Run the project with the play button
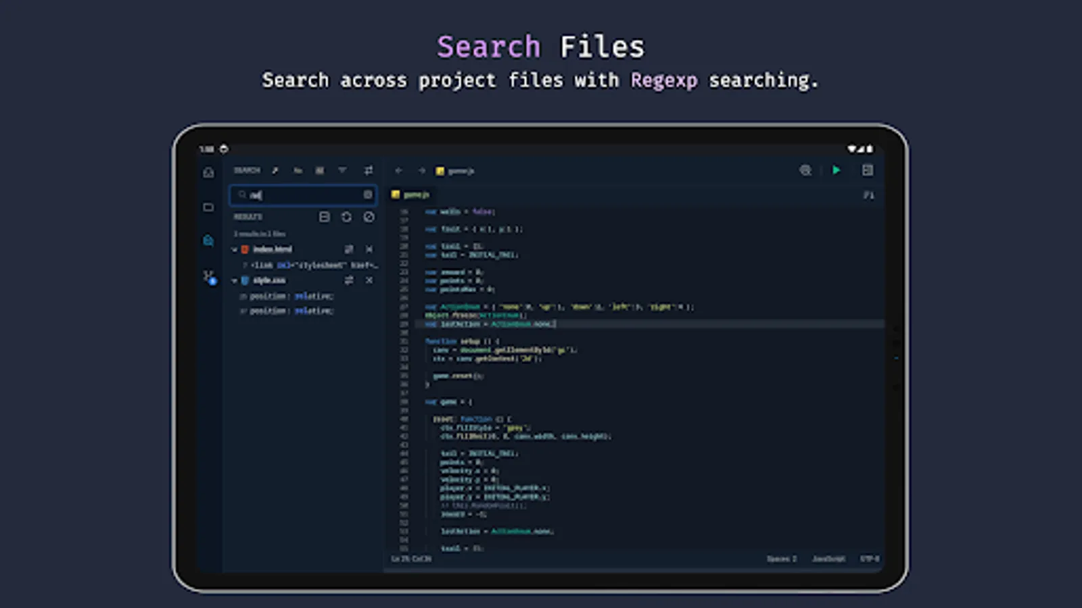Viewport: 1082px width, 608px height. point(837,170)
